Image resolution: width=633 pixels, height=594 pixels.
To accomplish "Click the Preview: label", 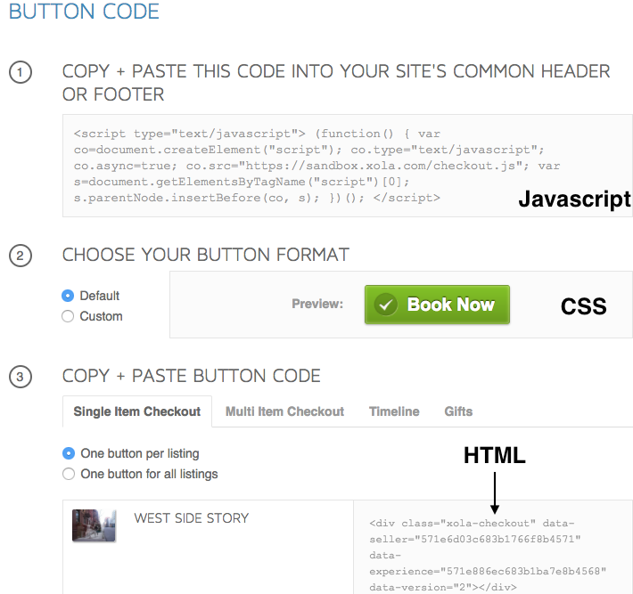I will (x=317, y=304).
